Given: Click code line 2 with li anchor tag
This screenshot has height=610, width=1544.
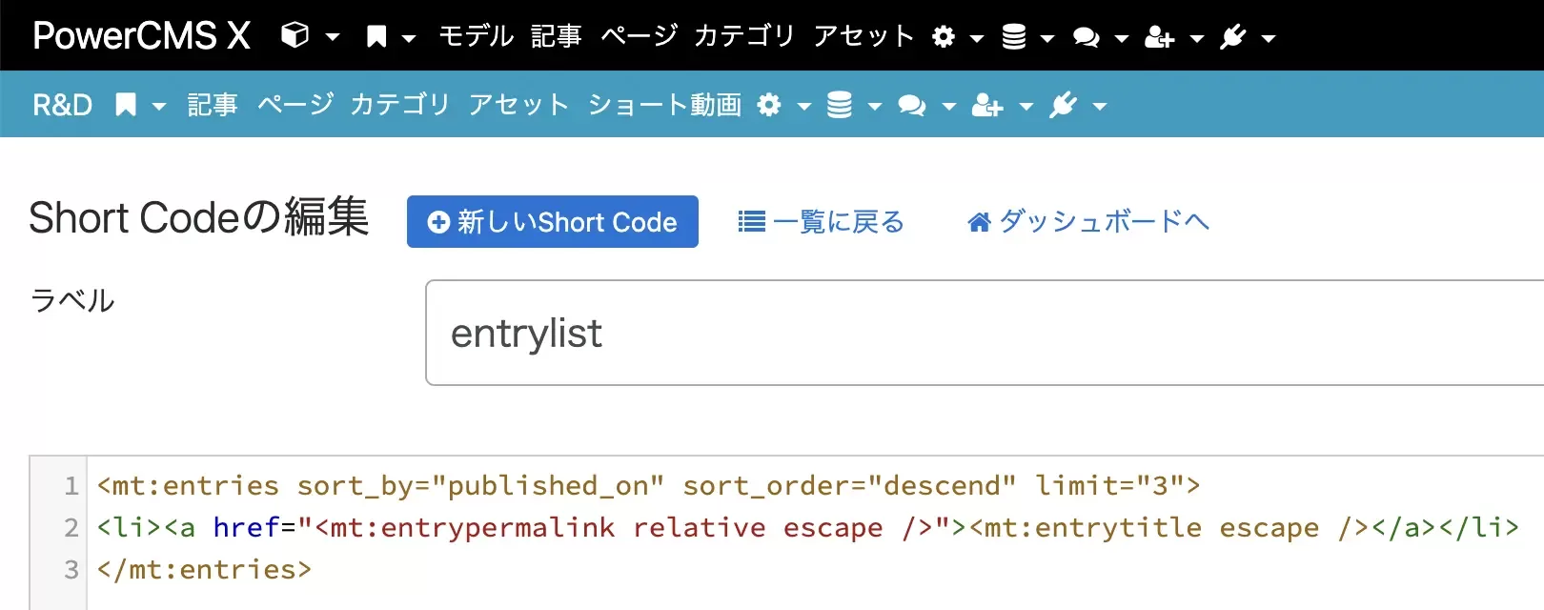Looking at the screenshot, I should click(807, 528).
